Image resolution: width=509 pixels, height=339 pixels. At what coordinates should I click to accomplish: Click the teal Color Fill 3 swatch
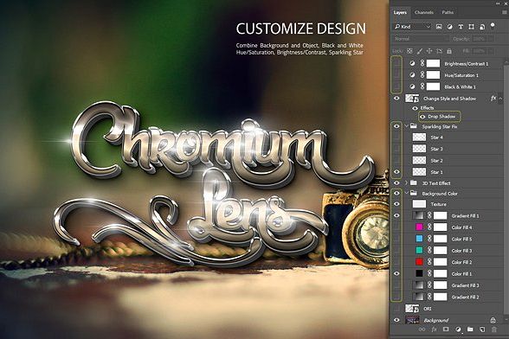(419, 251)
